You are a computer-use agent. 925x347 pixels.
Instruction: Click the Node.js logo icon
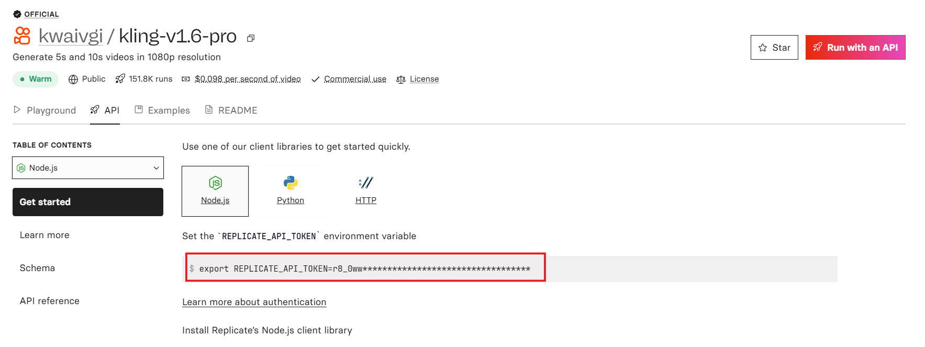215,183
